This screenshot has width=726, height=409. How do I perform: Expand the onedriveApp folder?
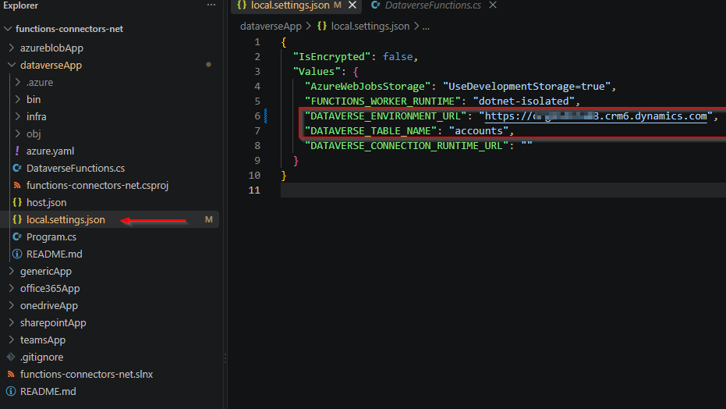12,305
